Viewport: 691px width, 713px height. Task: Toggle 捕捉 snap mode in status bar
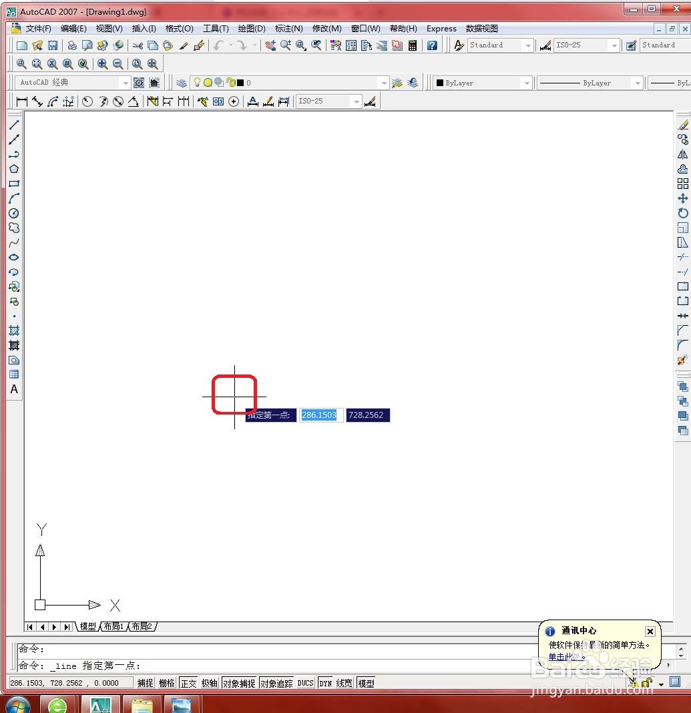146,683
